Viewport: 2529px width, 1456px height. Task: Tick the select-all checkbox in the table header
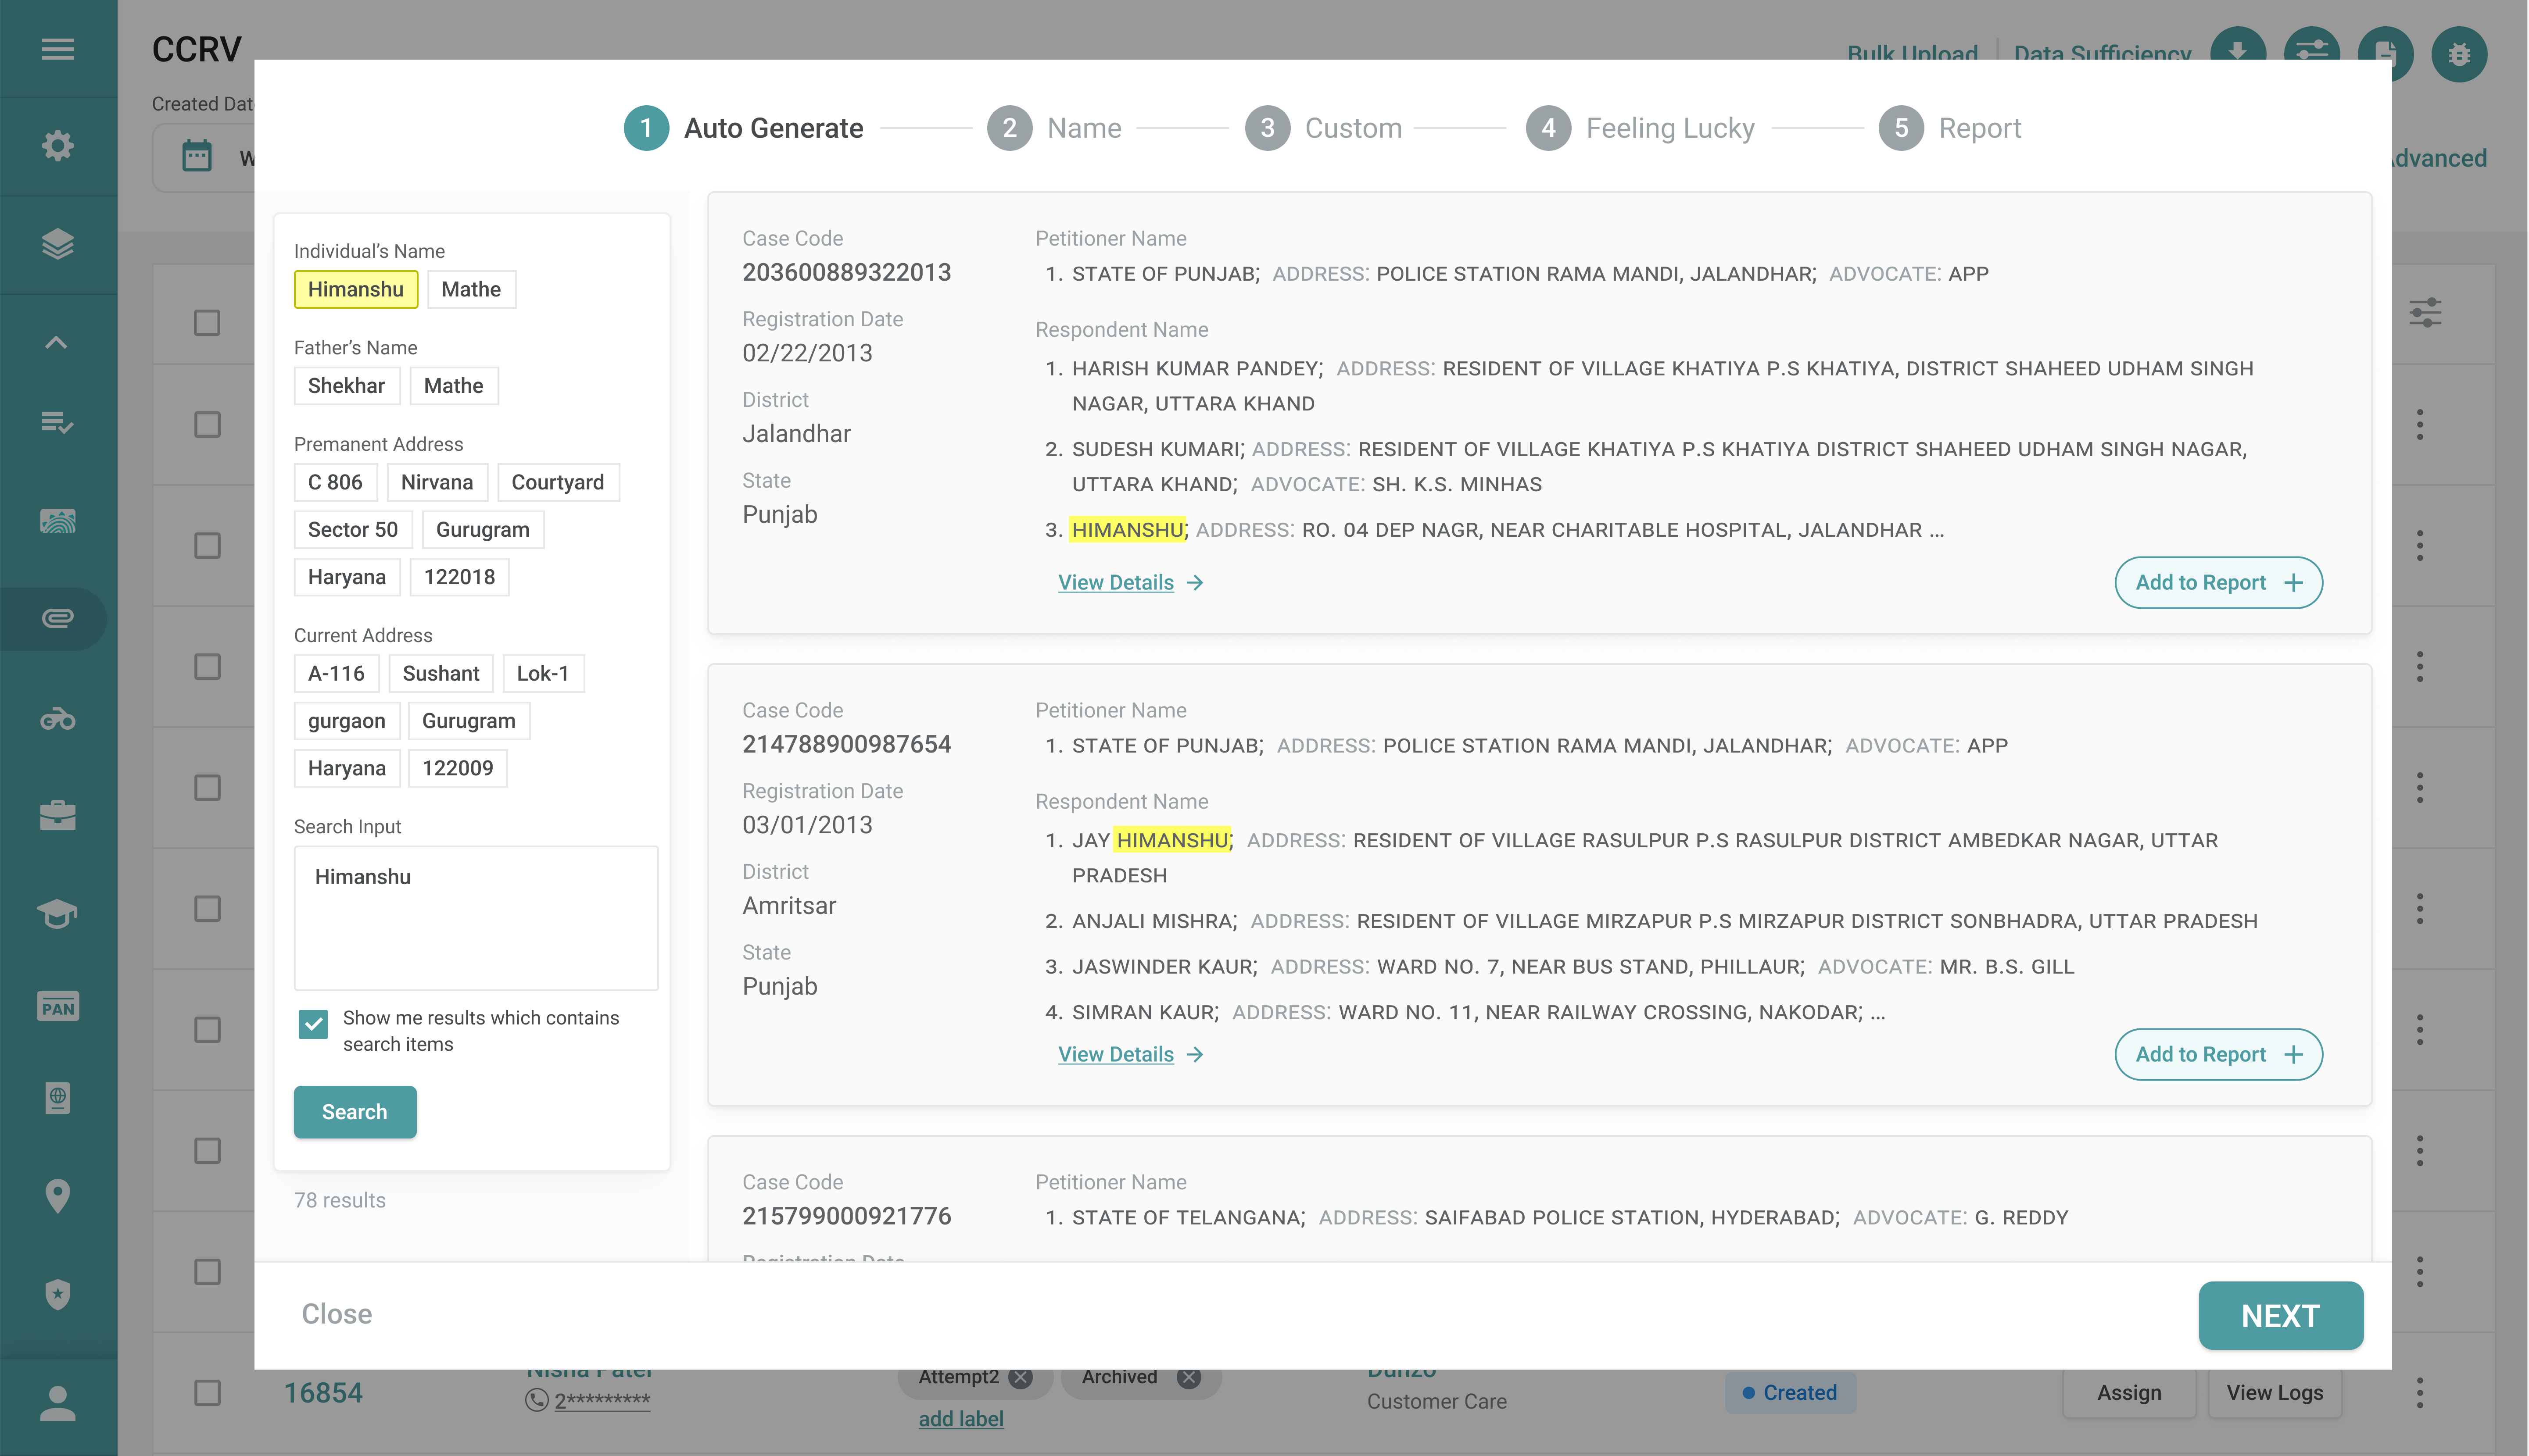207,323
